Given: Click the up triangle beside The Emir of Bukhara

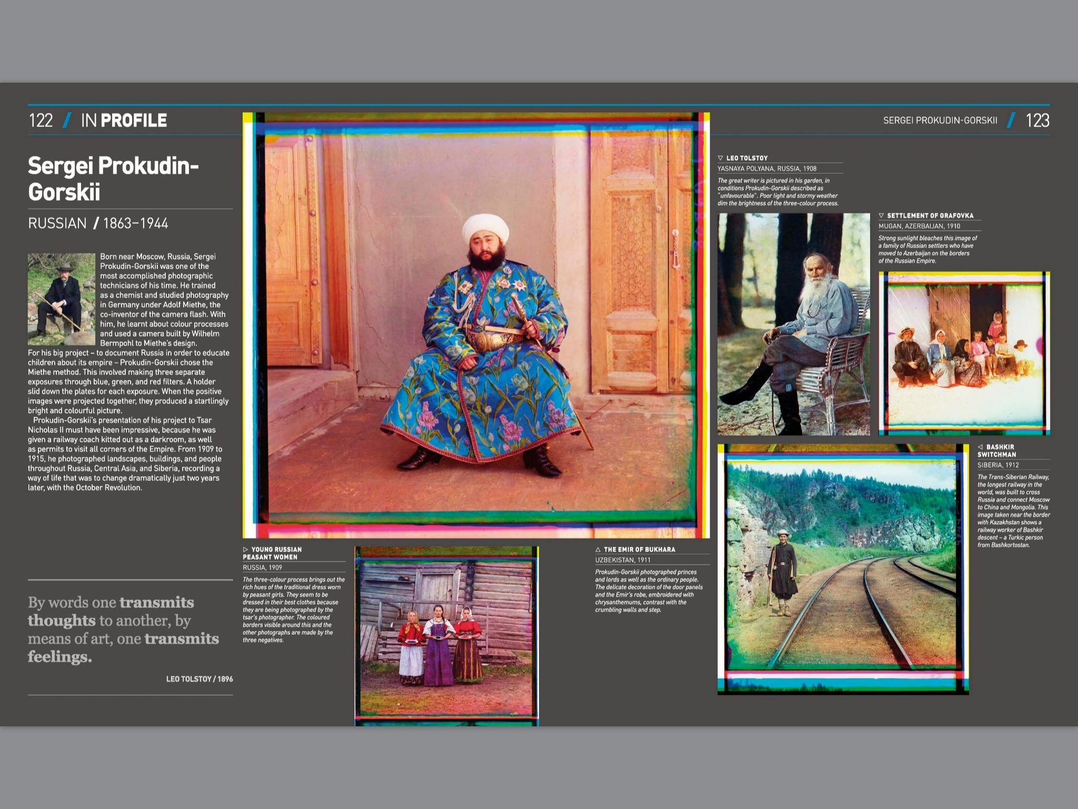Looking at the screenshot, I should tap(598, 549).
